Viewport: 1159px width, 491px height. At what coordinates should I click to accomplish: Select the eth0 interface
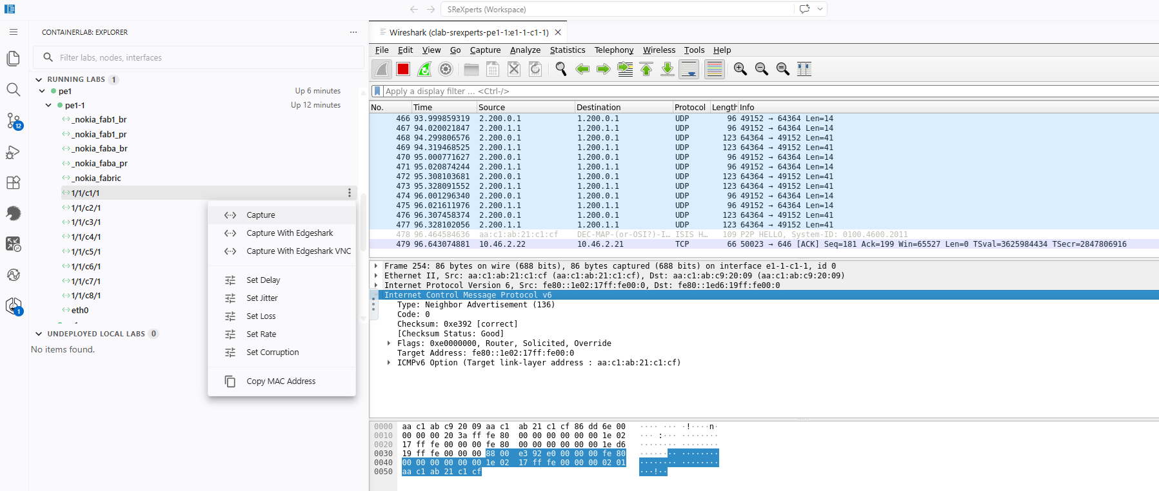click(x=80, y=311)
